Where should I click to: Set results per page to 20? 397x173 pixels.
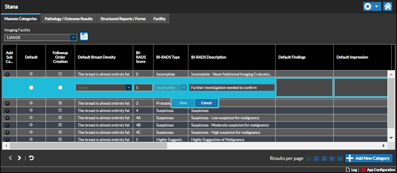point(316,158)
